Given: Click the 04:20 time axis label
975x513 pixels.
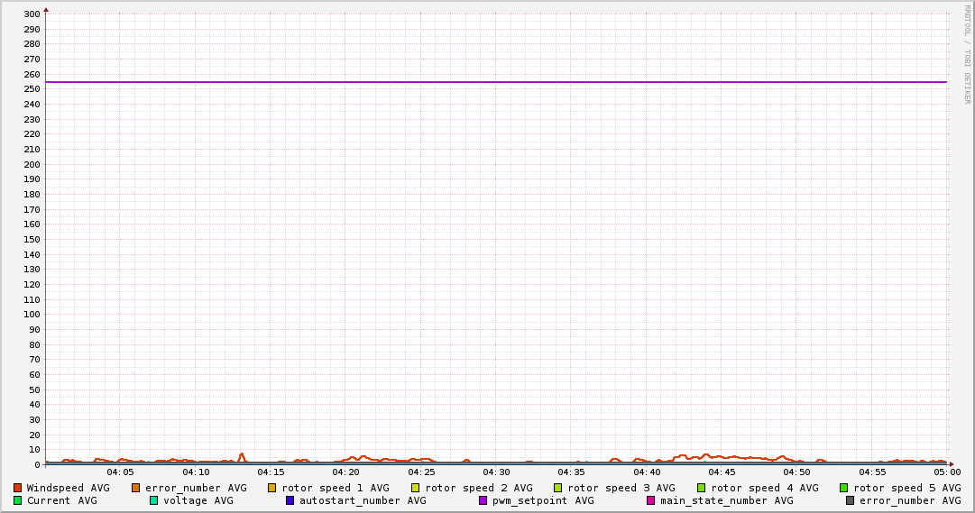Looking at the screenshot, I should (x=345, y=472).
